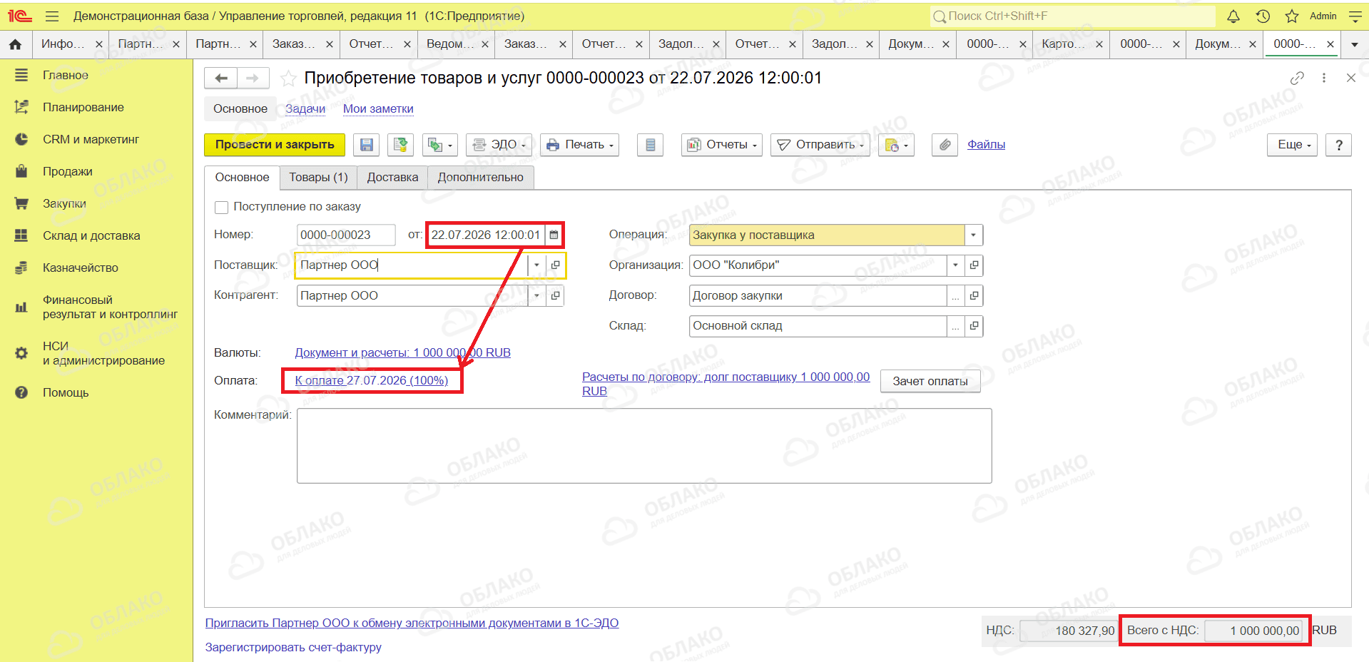1369x662 pixels.
Task: Navigate forward with the right arrow
Action: [x=253, y=78]
